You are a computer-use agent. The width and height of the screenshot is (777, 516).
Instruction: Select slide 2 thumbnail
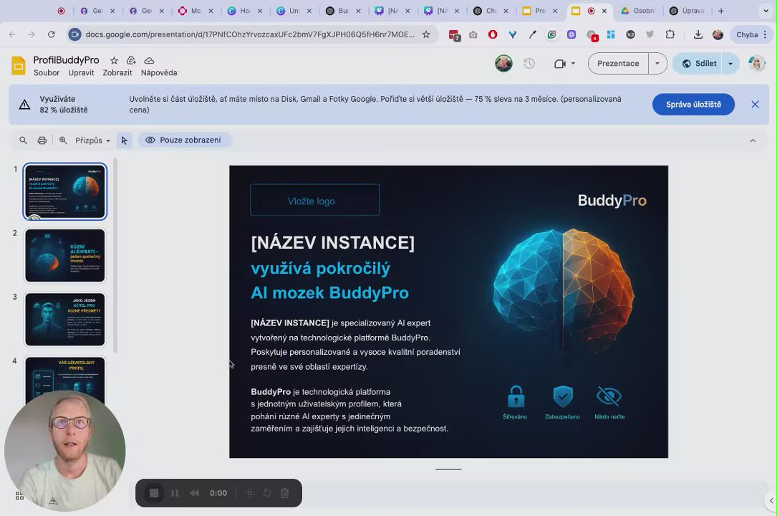(x=65, y=255)
